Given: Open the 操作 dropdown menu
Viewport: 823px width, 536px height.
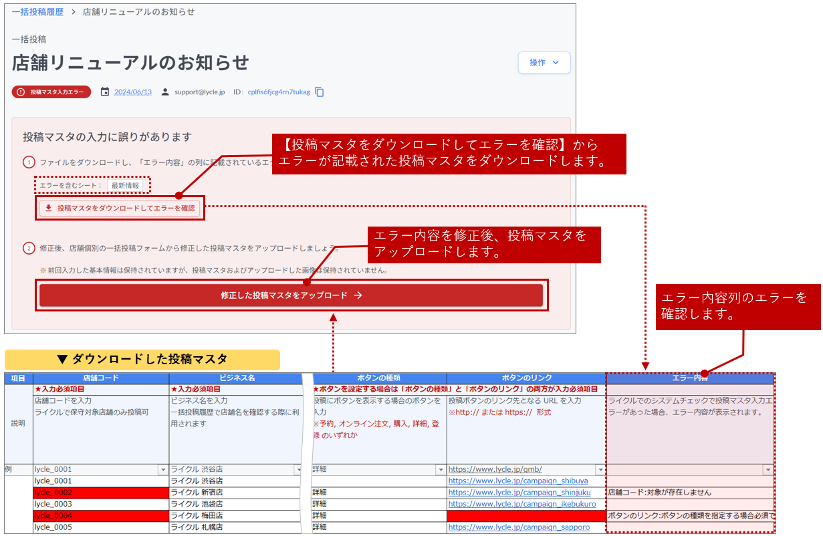Looking at the screenshot, I should [x=544, y=62].
